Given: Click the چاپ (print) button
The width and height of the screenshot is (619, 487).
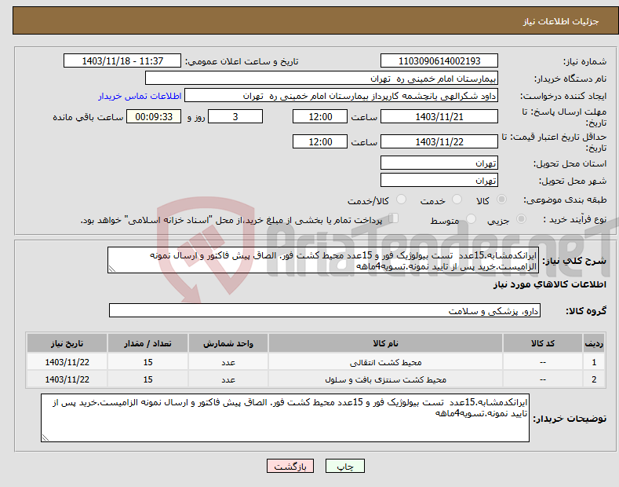Looking at the screenshot, I should (x=344, y=466).
